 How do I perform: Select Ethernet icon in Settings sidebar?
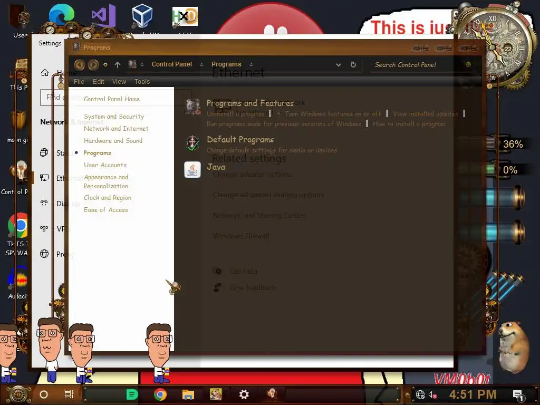[44, 178]
